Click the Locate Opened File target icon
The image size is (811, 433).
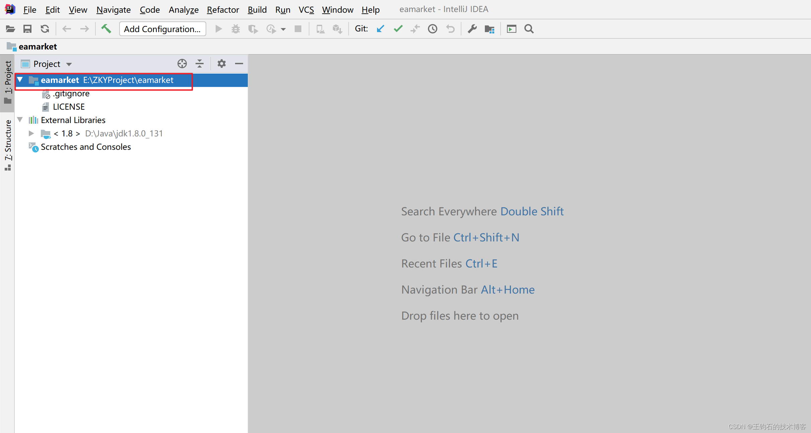182,64
